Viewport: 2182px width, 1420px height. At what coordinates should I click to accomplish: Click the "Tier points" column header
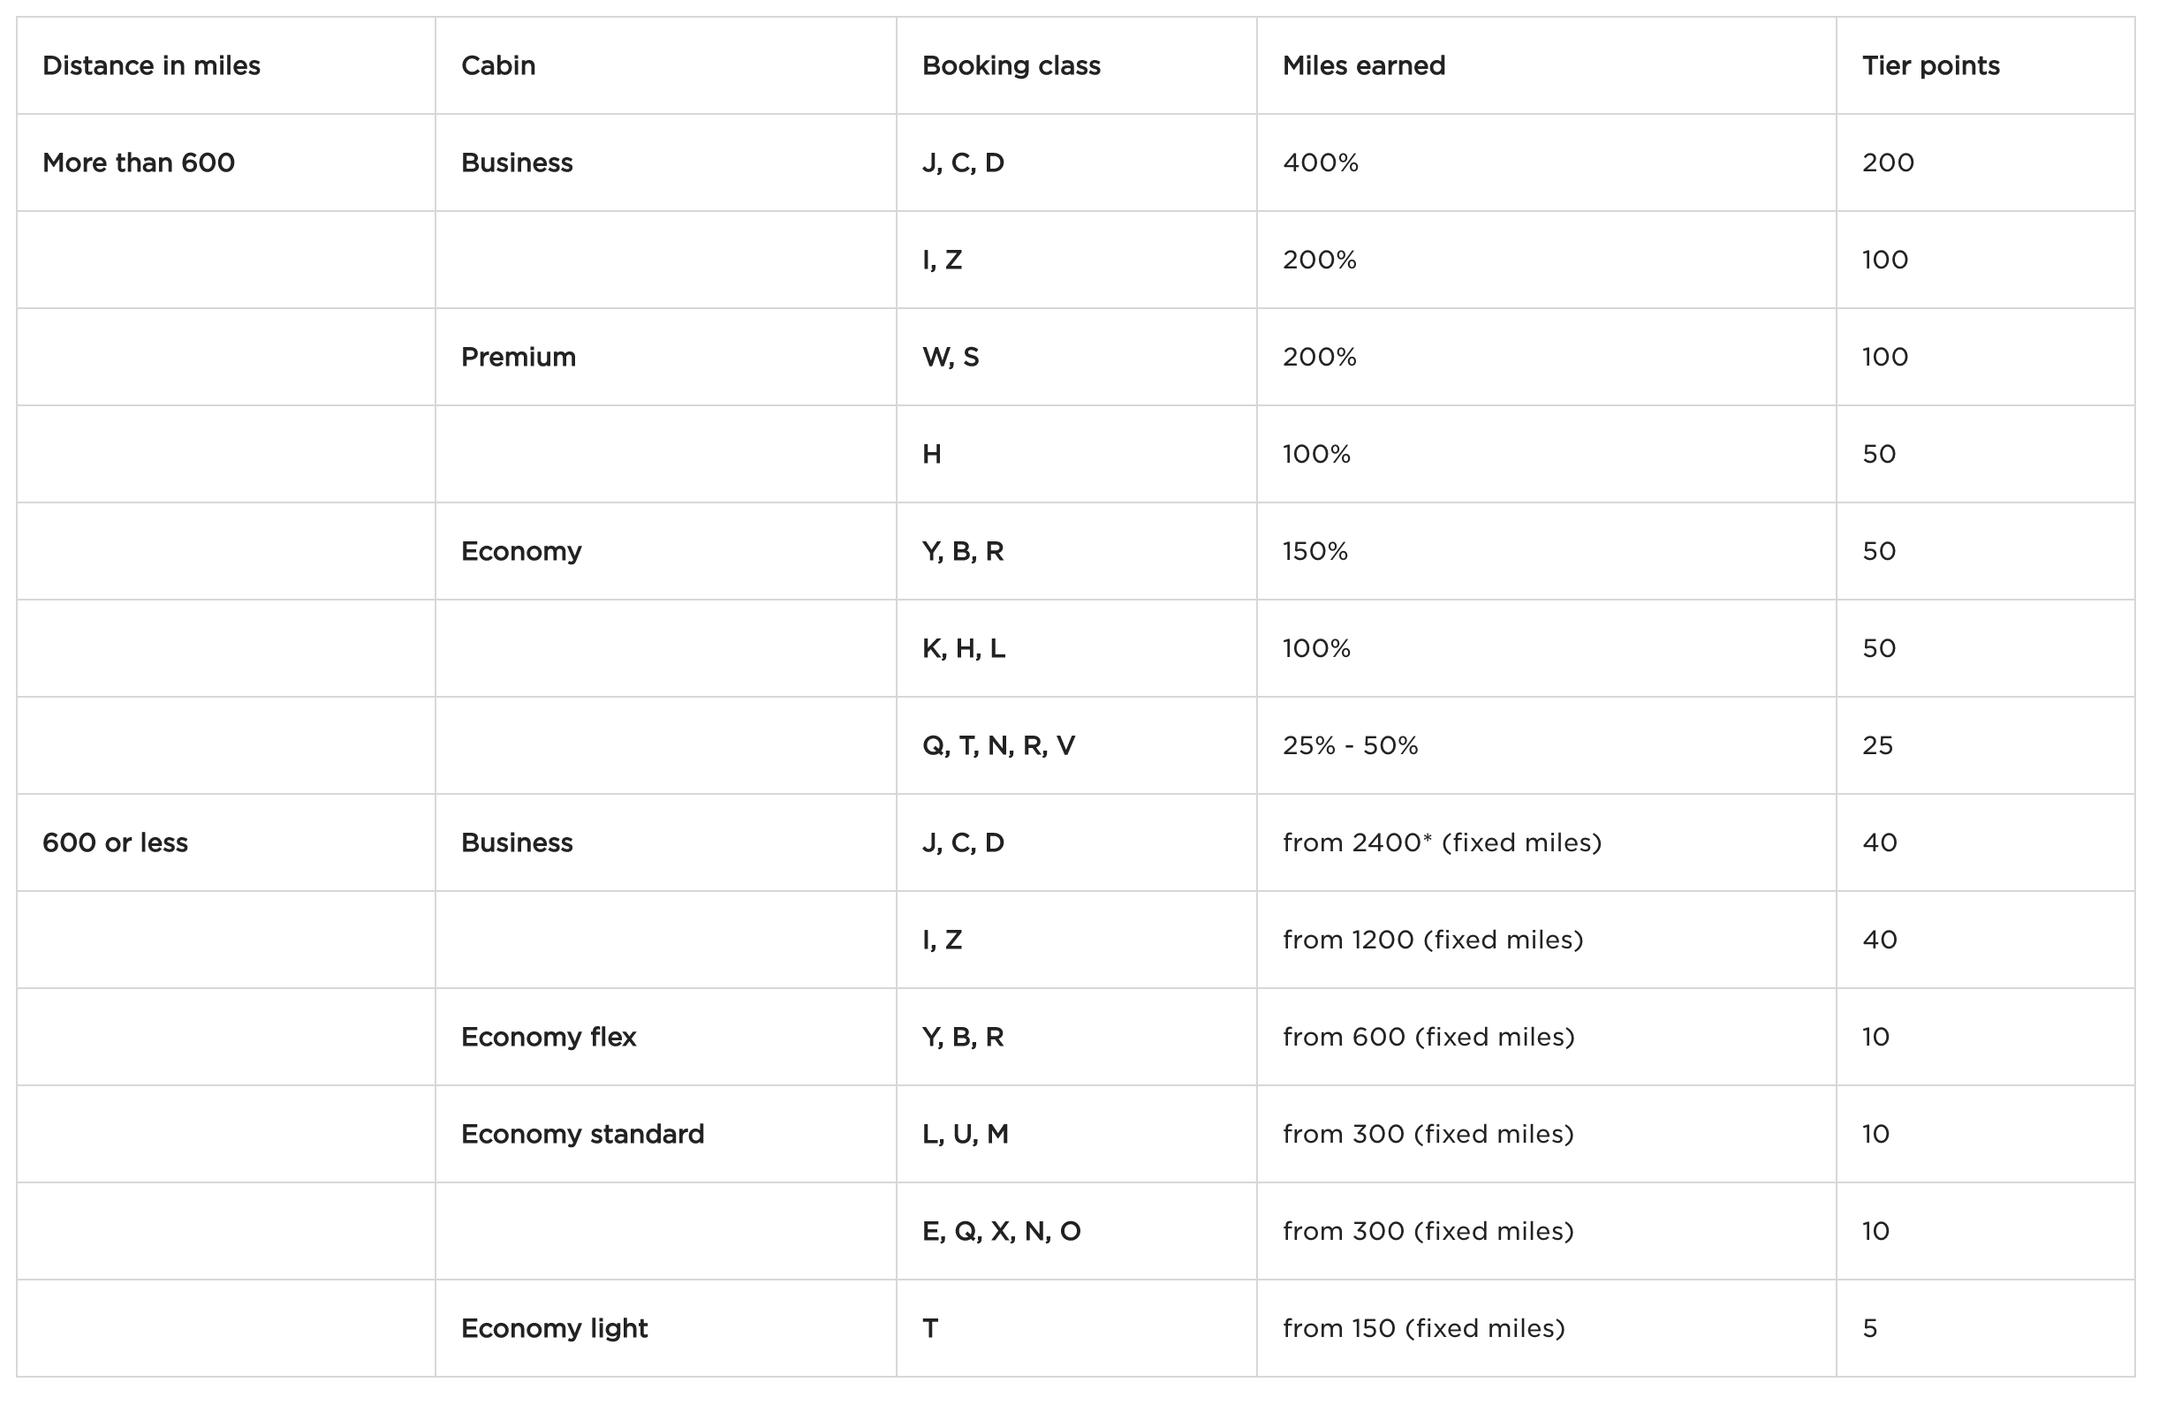pyautogui.click(x=1930, y=66)
